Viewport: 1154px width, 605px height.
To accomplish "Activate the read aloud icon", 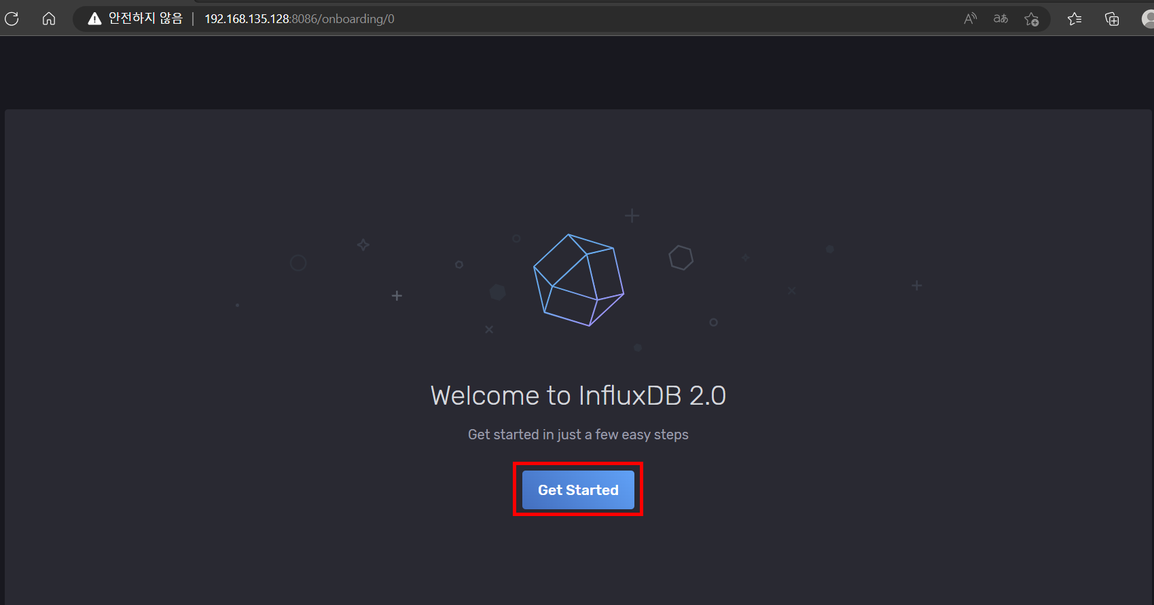I will [971, 18].
